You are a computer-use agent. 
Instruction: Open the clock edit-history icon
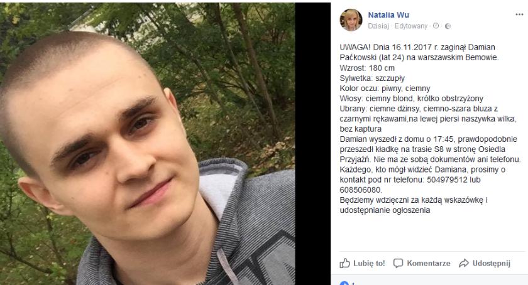[436, 26]
